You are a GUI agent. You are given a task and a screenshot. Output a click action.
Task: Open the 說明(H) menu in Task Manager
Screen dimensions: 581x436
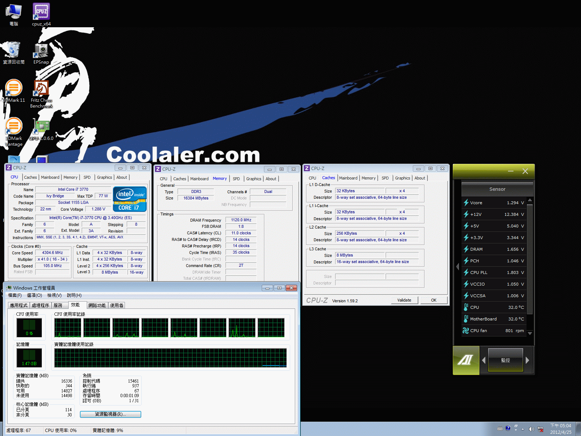pos(74,295)
